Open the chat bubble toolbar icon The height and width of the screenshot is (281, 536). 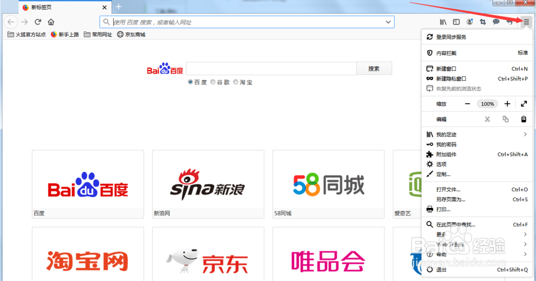496,22
